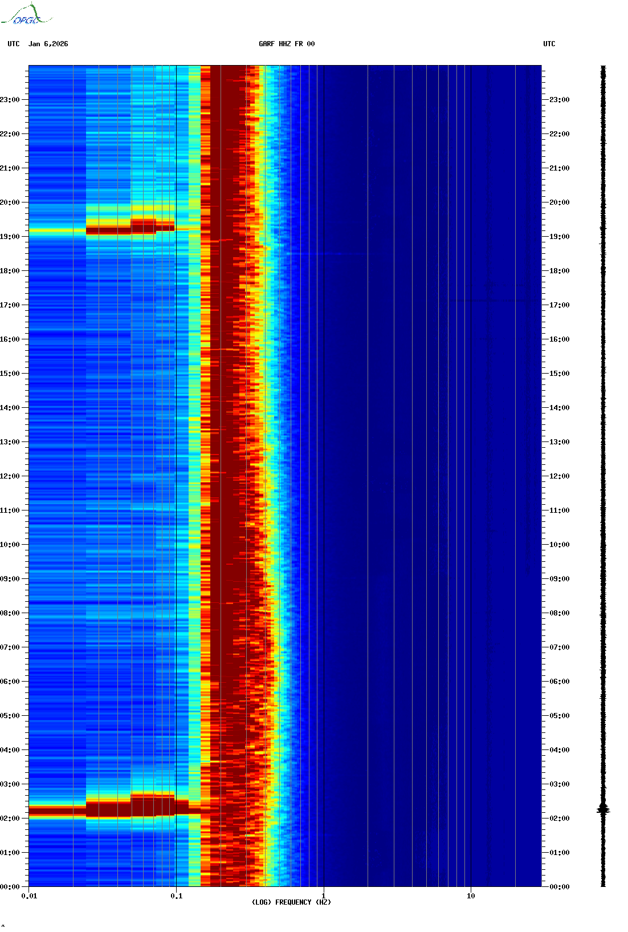Click the UTC label at top left
The height and width of the screenshot is (932, 628).
14,44
